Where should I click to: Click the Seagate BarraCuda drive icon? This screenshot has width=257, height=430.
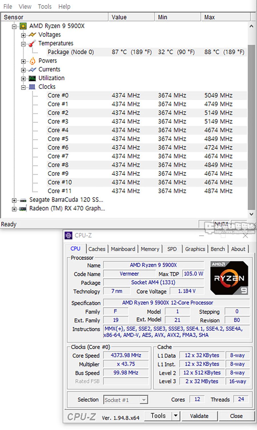pos(23,200)
